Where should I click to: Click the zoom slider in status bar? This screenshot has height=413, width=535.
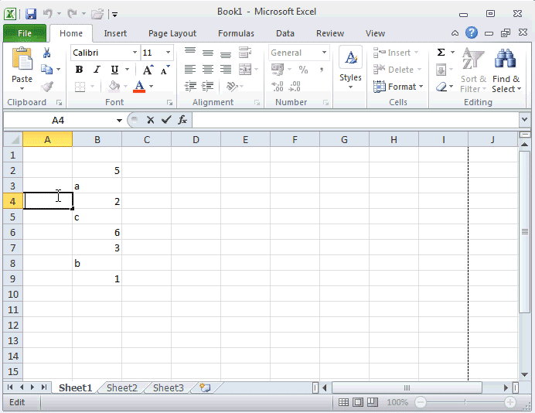465,403
